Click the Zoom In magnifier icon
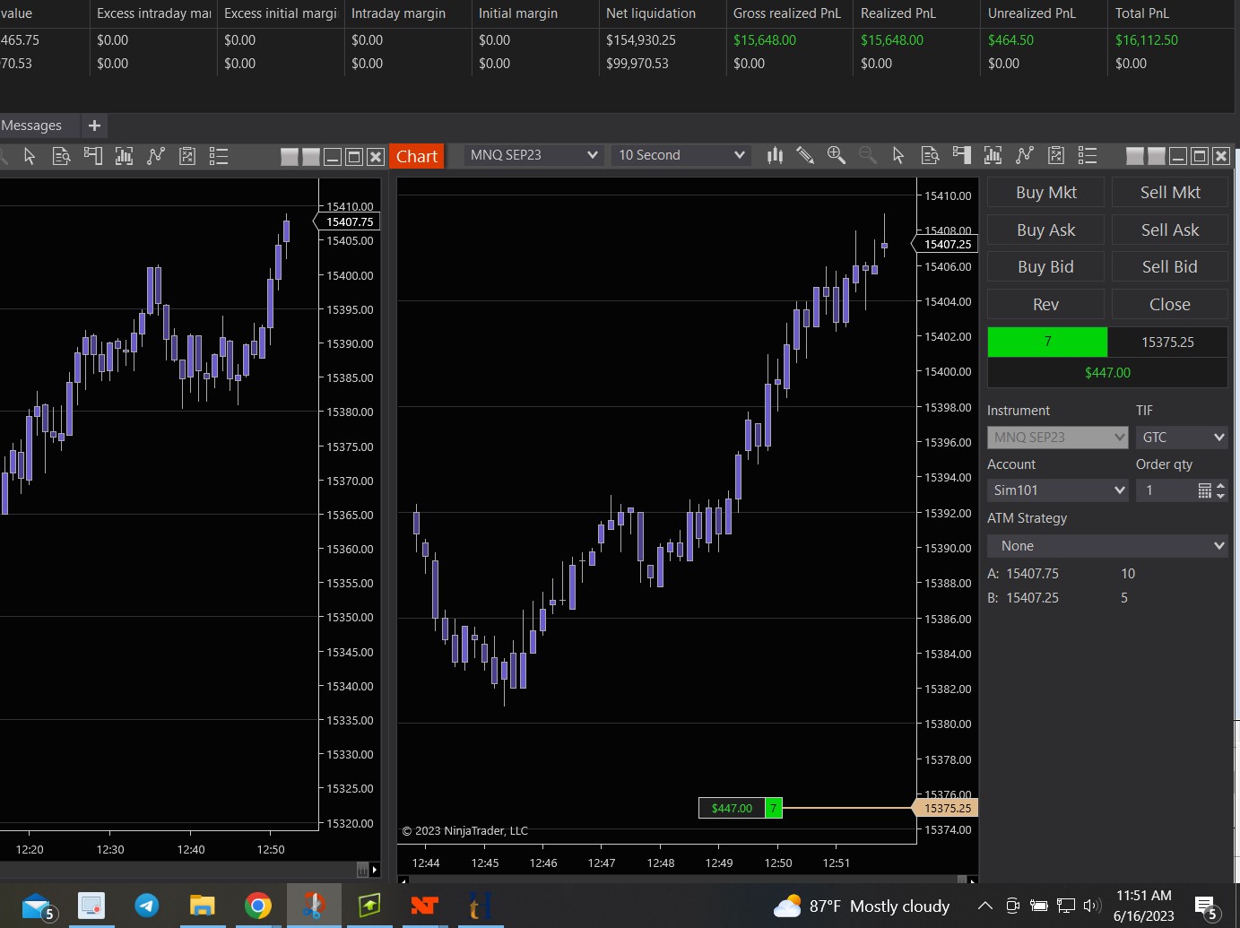The width and height of the screenshot is (1240, 928). (x=836, y=156)
